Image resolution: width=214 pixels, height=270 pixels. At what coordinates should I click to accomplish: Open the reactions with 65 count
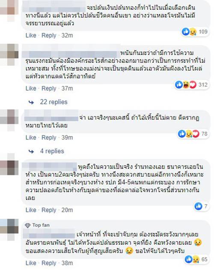point(192,259)
